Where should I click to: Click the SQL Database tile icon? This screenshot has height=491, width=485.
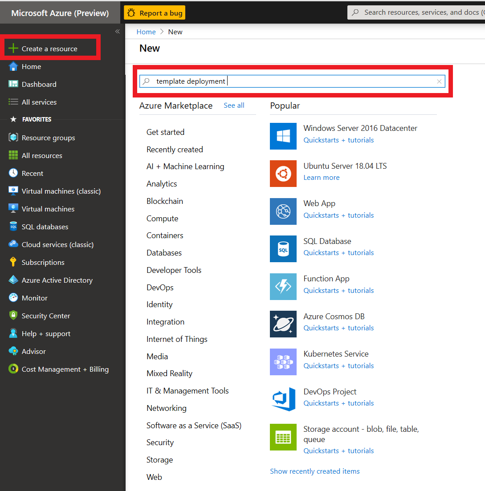pos(283,249)
